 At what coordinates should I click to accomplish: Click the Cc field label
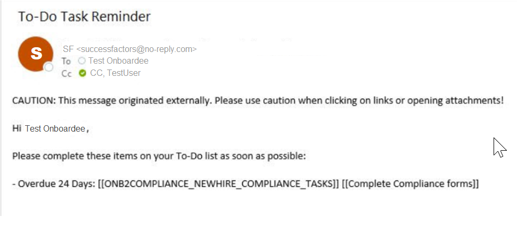click(x=66, y=73)
